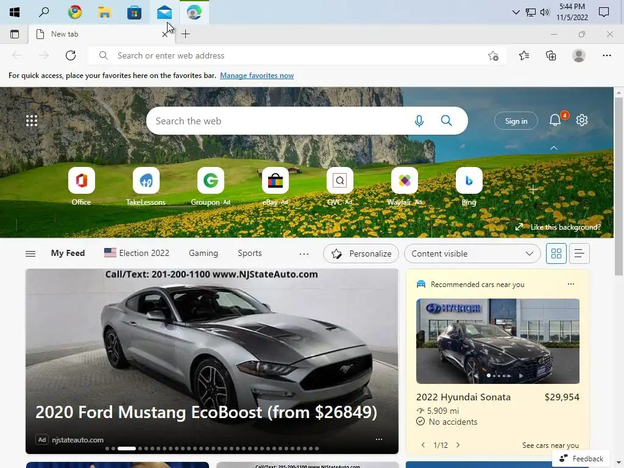Open page settings gear

[x=582, y=120]
